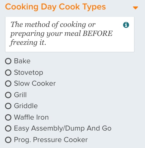Viewport: 145px width, 148px height.
Task: Click the Griddle text label
Action: (26, 106)
